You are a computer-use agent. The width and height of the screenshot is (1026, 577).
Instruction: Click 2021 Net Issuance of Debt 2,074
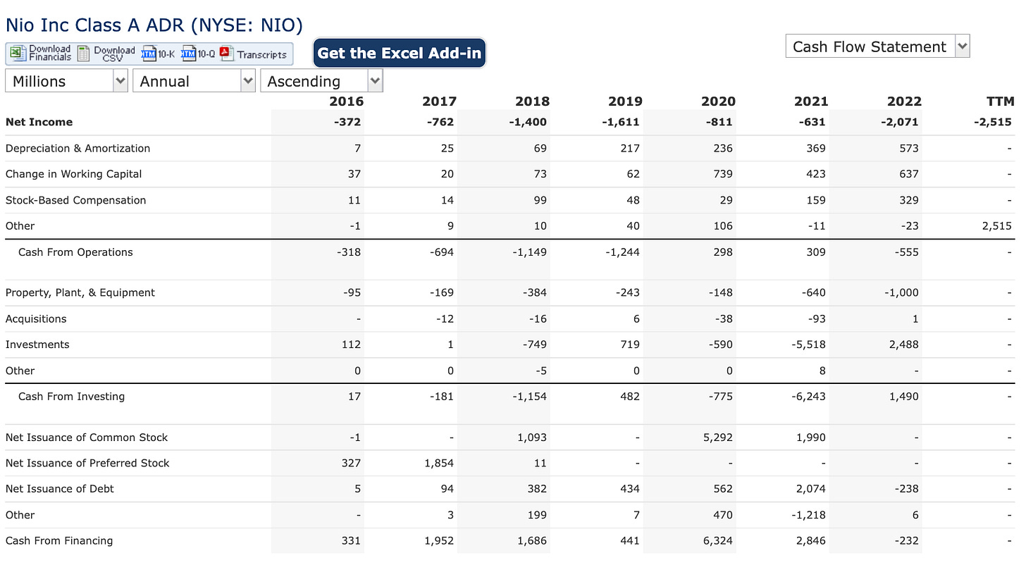coord(810,489)
